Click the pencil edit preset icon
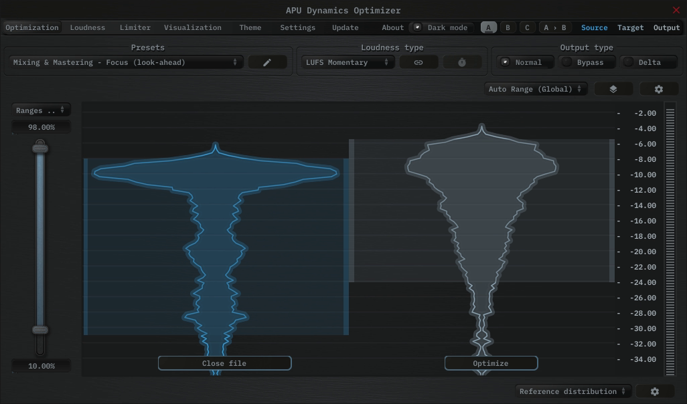The width and height of the screenshot is (687, 404). pos(267,62)
